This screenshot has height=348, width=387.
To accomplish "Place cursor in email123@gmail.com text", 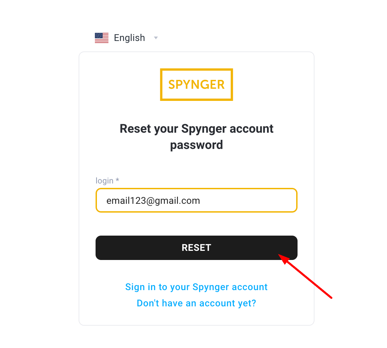I will (153, 201).
